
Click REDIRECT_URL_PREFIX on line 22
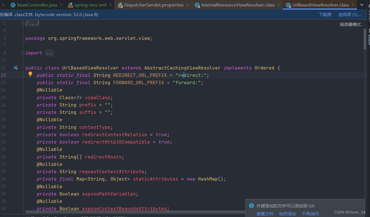click(140, 75)
